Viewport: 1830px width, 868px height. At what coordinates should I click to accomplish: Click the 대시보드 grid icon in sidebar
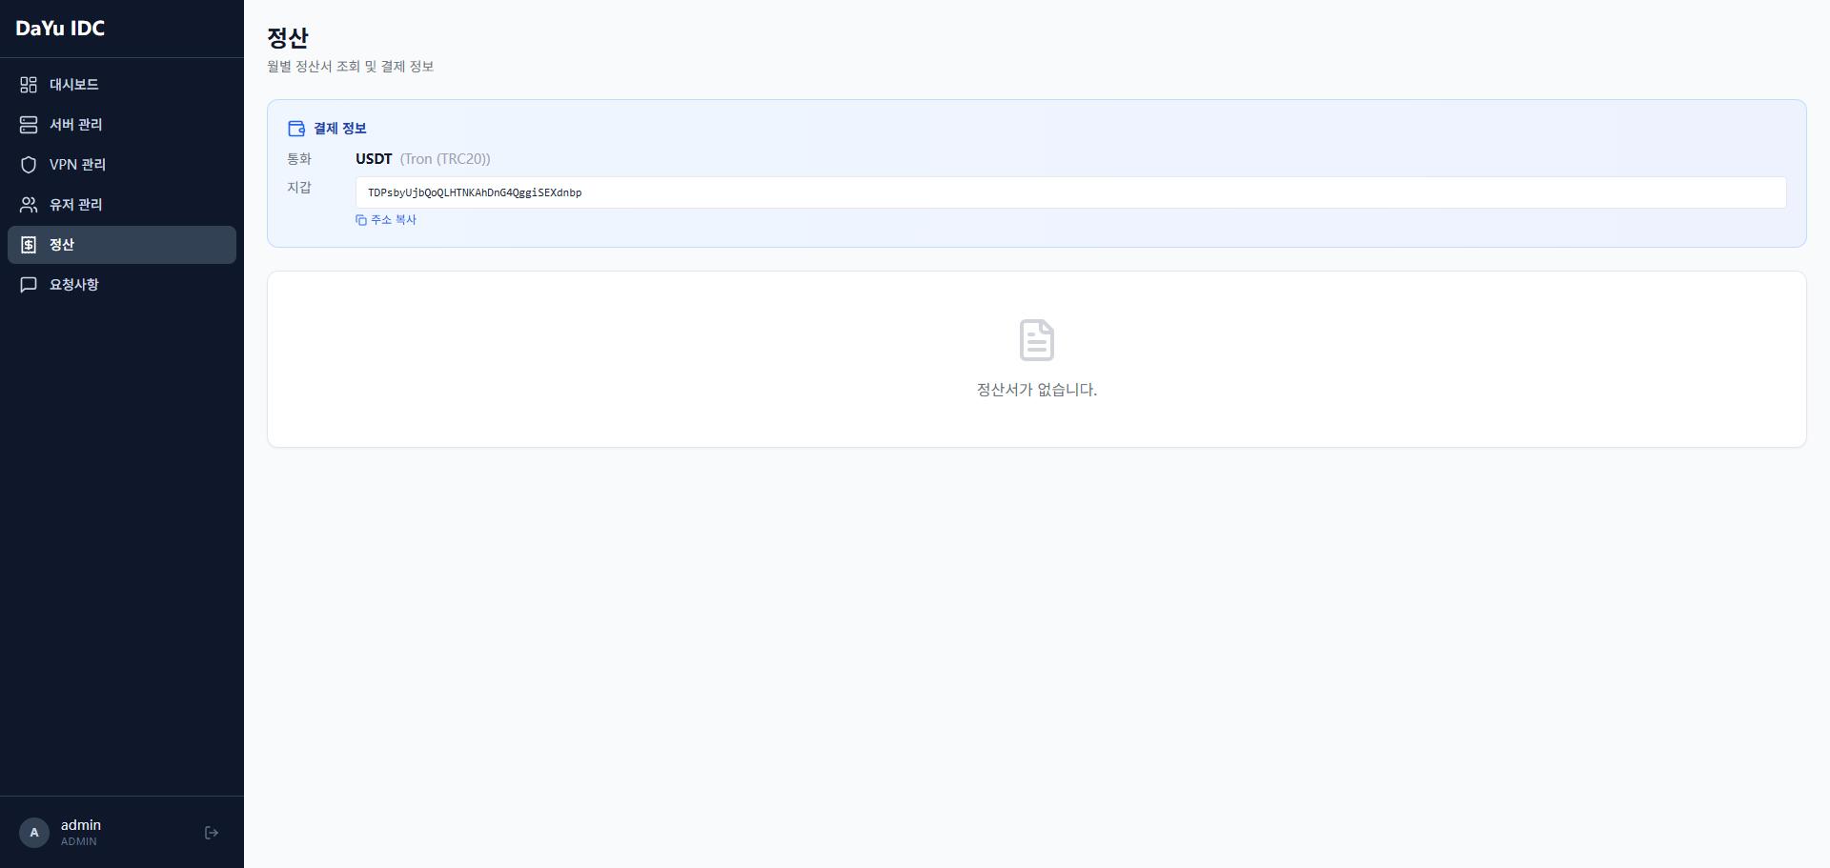click(x=29, y=85)
